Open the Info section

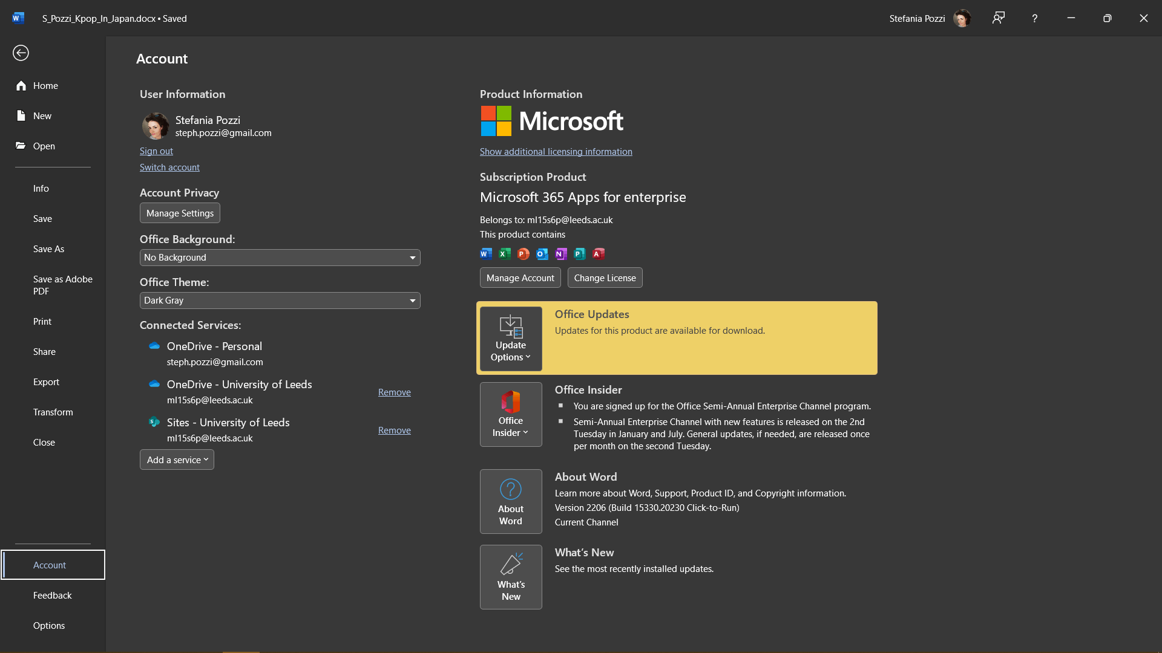pyautogui.click(x=53, y=189)
